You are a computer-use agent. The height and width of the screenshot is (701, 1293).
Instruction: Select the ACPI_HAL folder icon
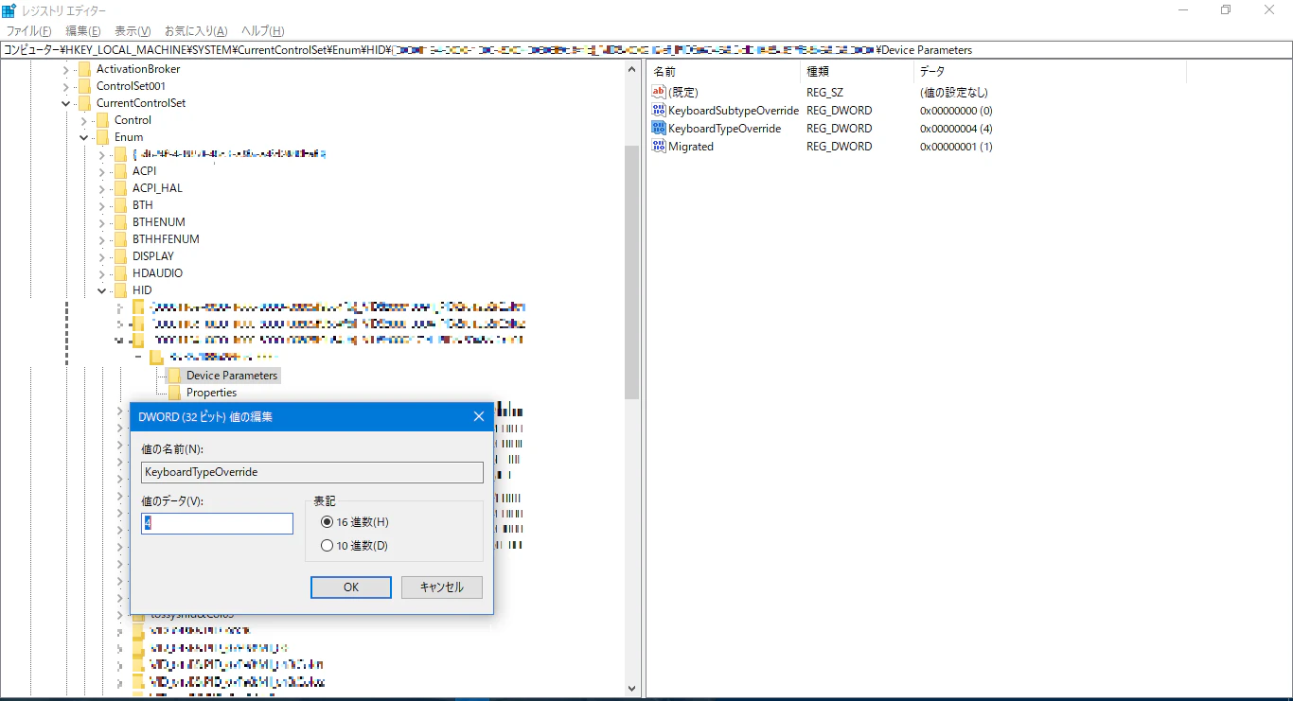pyautogui.click(x=120, y=188)
